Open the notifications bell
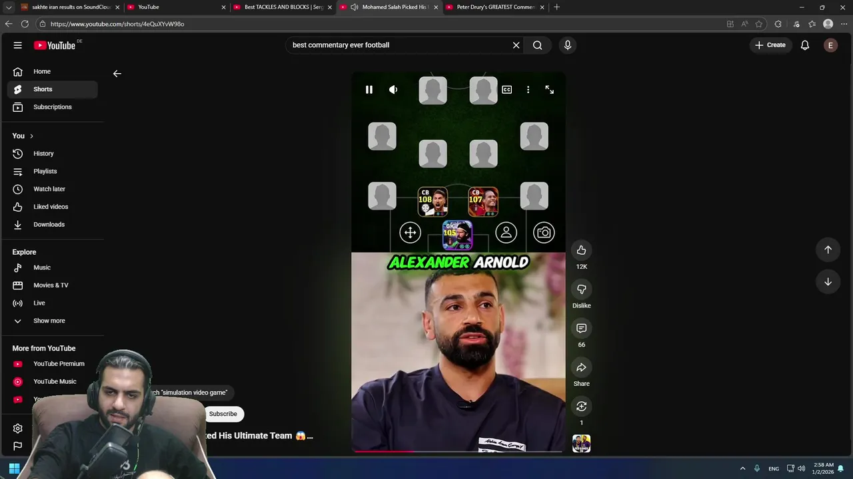The image size is (853, 479). (x=805, y=45)
